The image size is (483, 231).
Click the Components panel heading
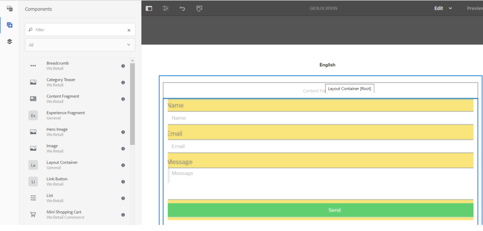pos(39,9)
